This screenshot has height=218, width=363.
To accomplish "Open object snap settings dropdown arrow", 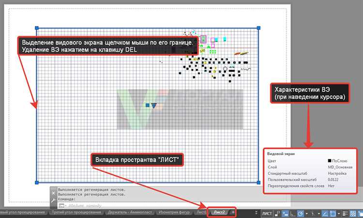I will point(339,214).
